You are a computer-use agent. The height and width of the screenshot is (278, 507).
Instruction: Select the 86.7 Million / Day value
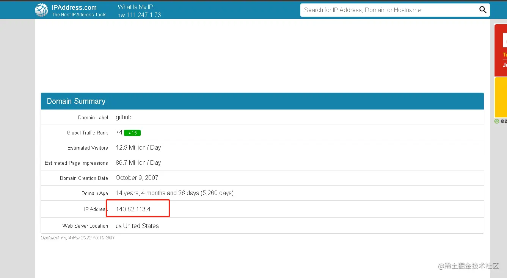[x=138, y=163]
